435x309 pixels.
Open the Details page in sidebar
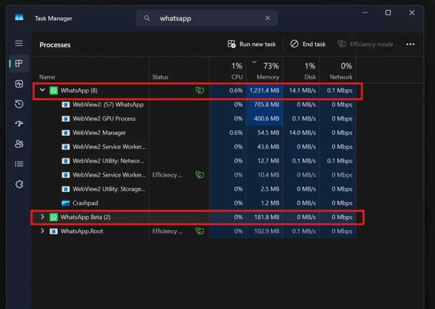[x=19, y=164]
